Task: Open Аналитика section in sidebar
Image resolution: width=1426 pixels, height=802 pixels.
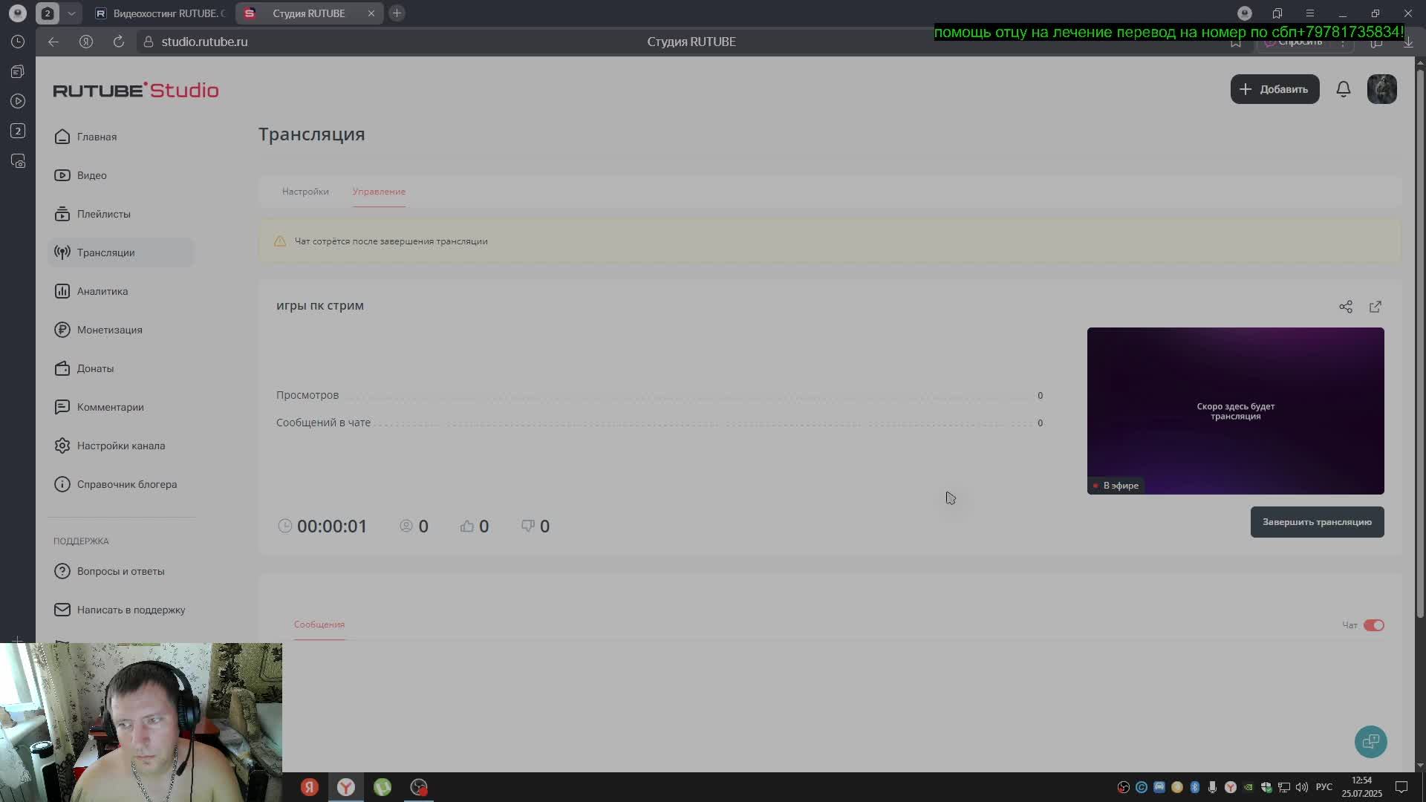Action: (102, 291)
